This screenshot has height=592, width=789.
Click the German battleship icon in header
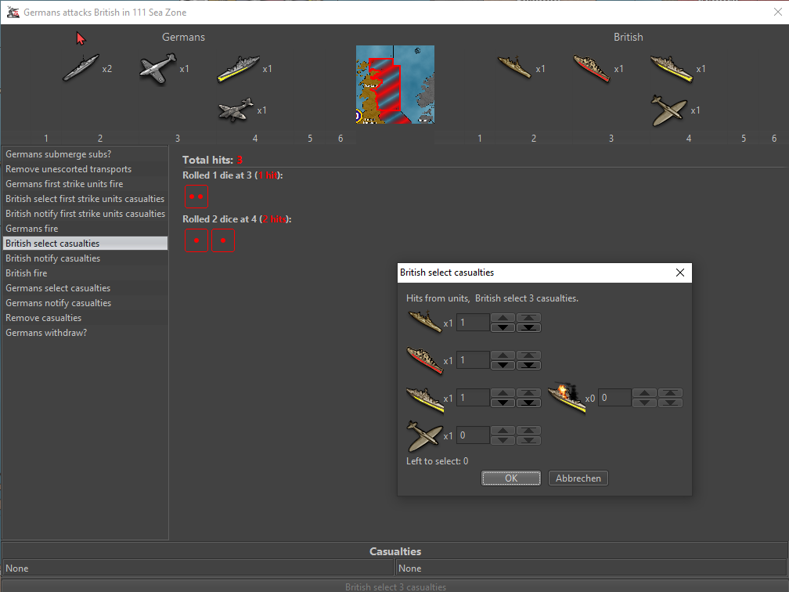239,68
